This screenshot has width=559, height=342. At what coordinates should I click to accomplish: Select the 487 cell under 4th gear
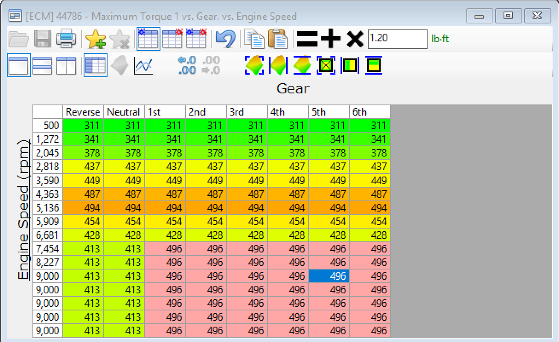point(288,194)
